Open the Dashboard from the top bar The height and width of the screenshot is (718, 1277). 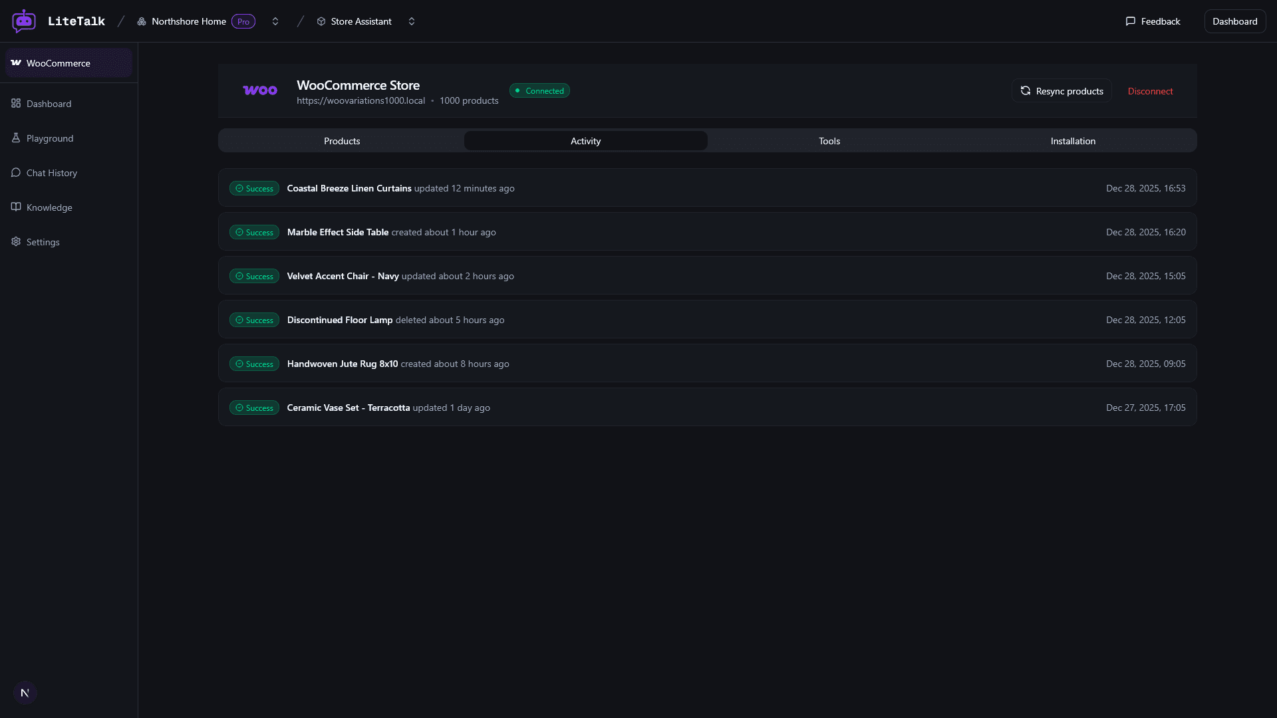(1235, 21)
